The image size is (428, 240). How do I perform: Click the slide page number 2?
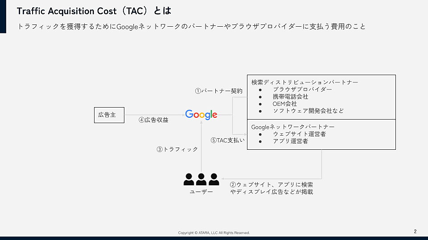pos(415,232)
